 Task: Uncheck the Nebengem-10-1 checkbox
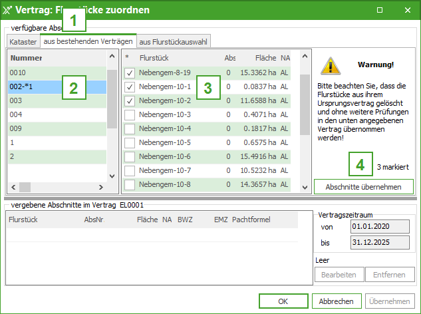[x=130, y=86]
